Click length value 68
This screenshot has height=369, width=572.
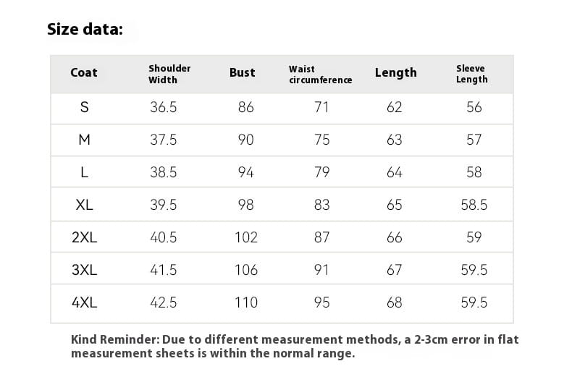[x=395, y=302]
